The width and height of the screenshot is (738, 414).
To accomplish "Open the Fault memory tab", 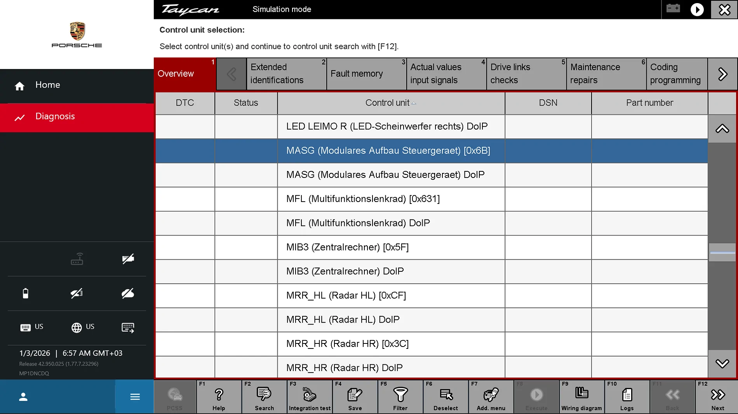I will [367, 74].
